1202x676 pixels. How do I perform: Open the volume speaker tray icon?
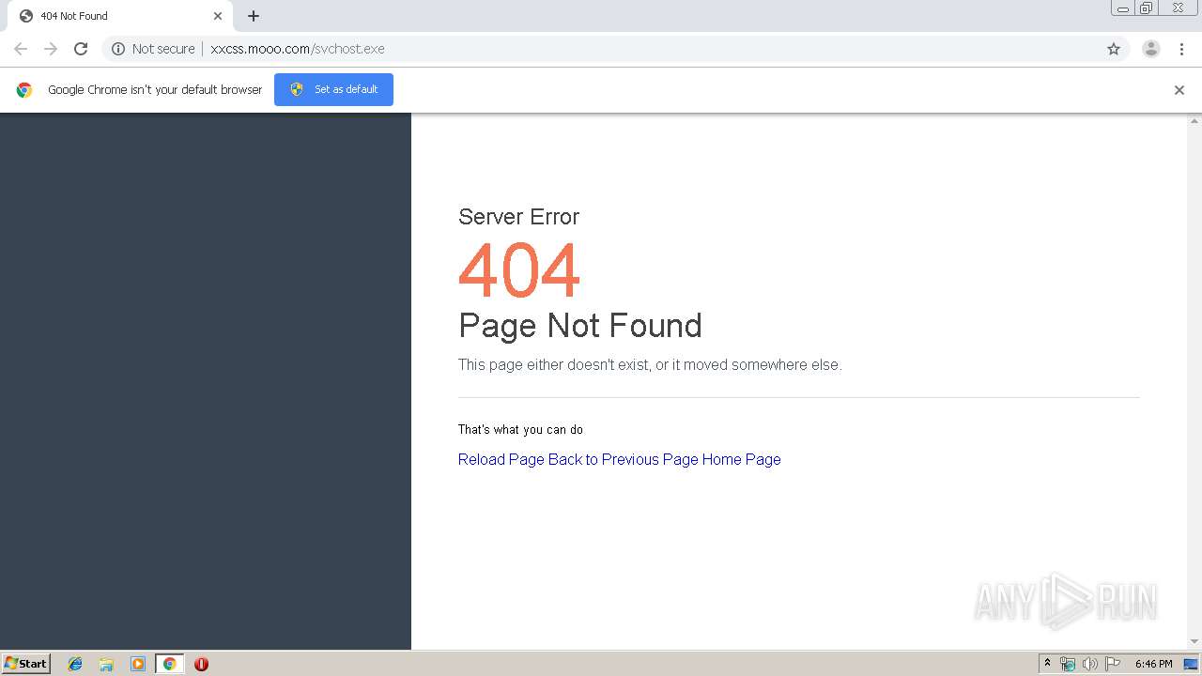point(1090,664)
